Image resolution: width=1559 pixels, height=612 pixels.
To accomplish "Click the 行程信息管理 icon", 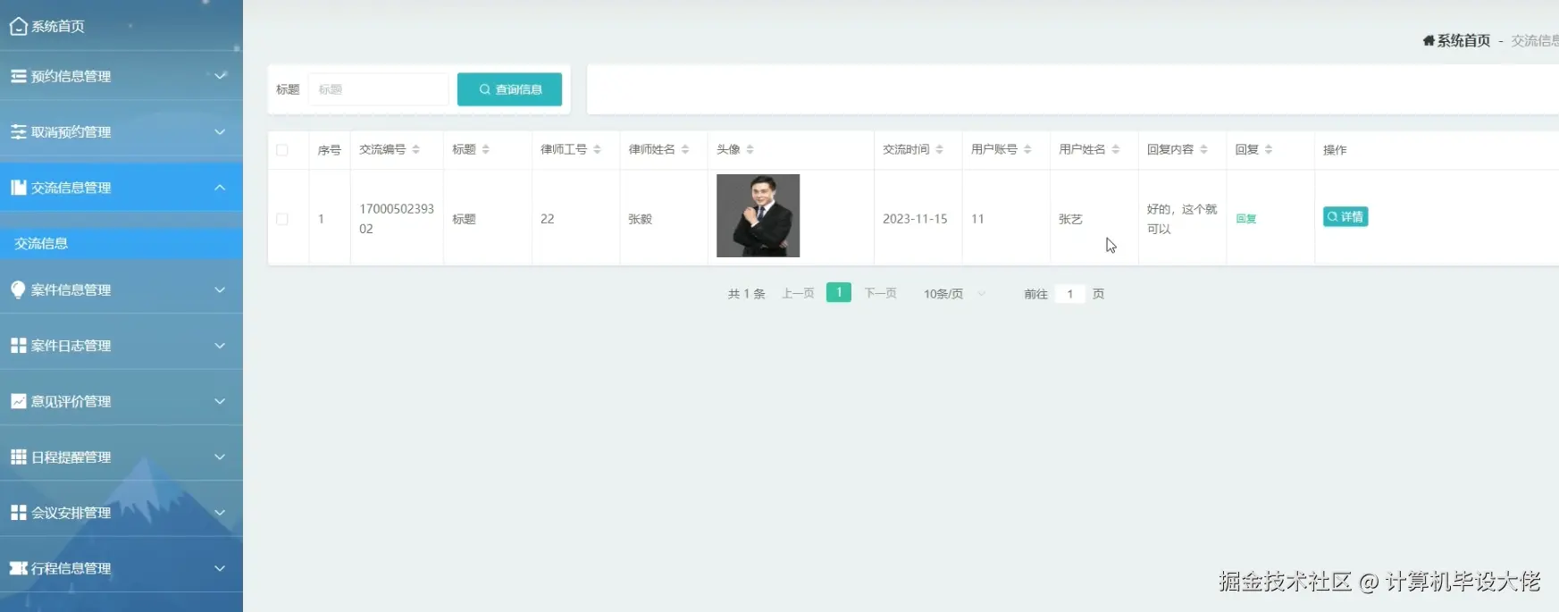I will click(18, 568).
